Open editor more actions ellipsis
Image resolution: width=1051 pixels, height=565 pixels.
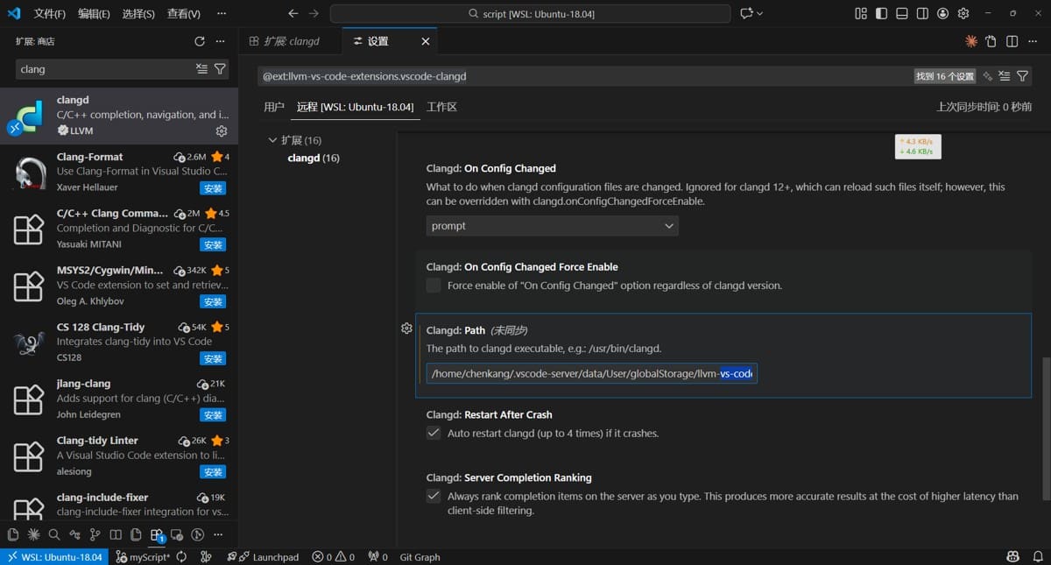1032,41
